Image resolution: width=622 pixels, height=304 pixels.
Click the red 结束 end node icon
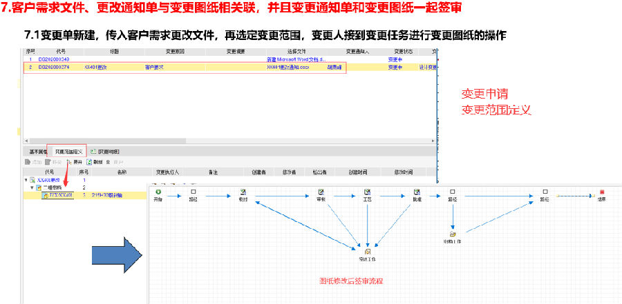602,192
